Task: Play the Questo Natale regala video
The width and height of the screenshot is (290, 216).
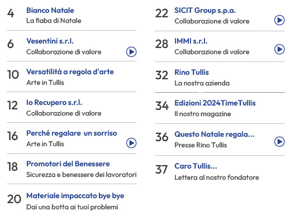Action: [x=279, y=142]
